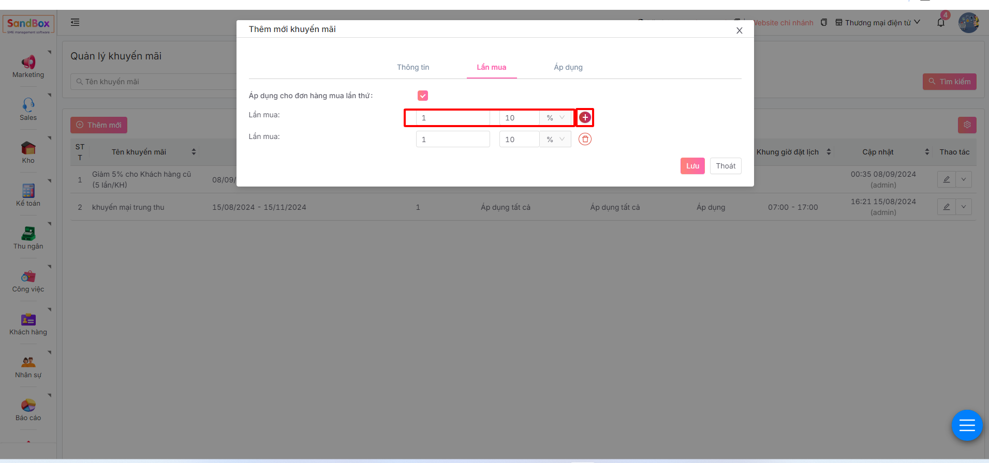Click the Thoát exit button
The image size is (989, 463).
point(725,166)
